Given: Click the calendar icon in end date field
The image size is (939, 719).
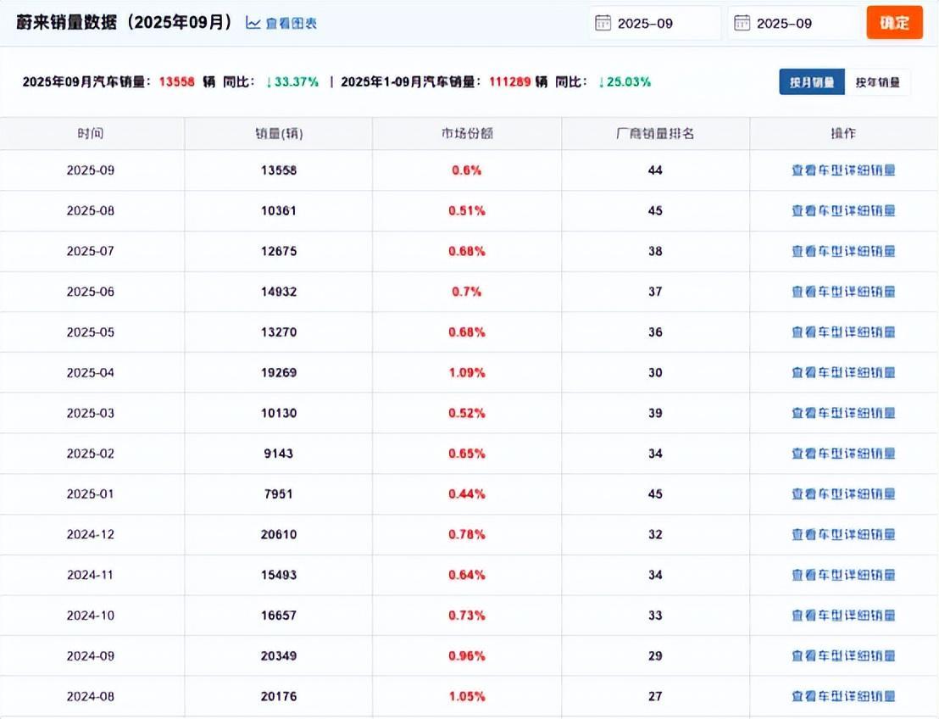Looking at the screenshot, I should [742, 23].
